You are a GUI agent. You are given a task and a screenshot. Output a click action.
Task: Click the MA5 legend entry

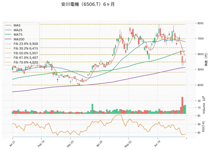coord(13,25)
